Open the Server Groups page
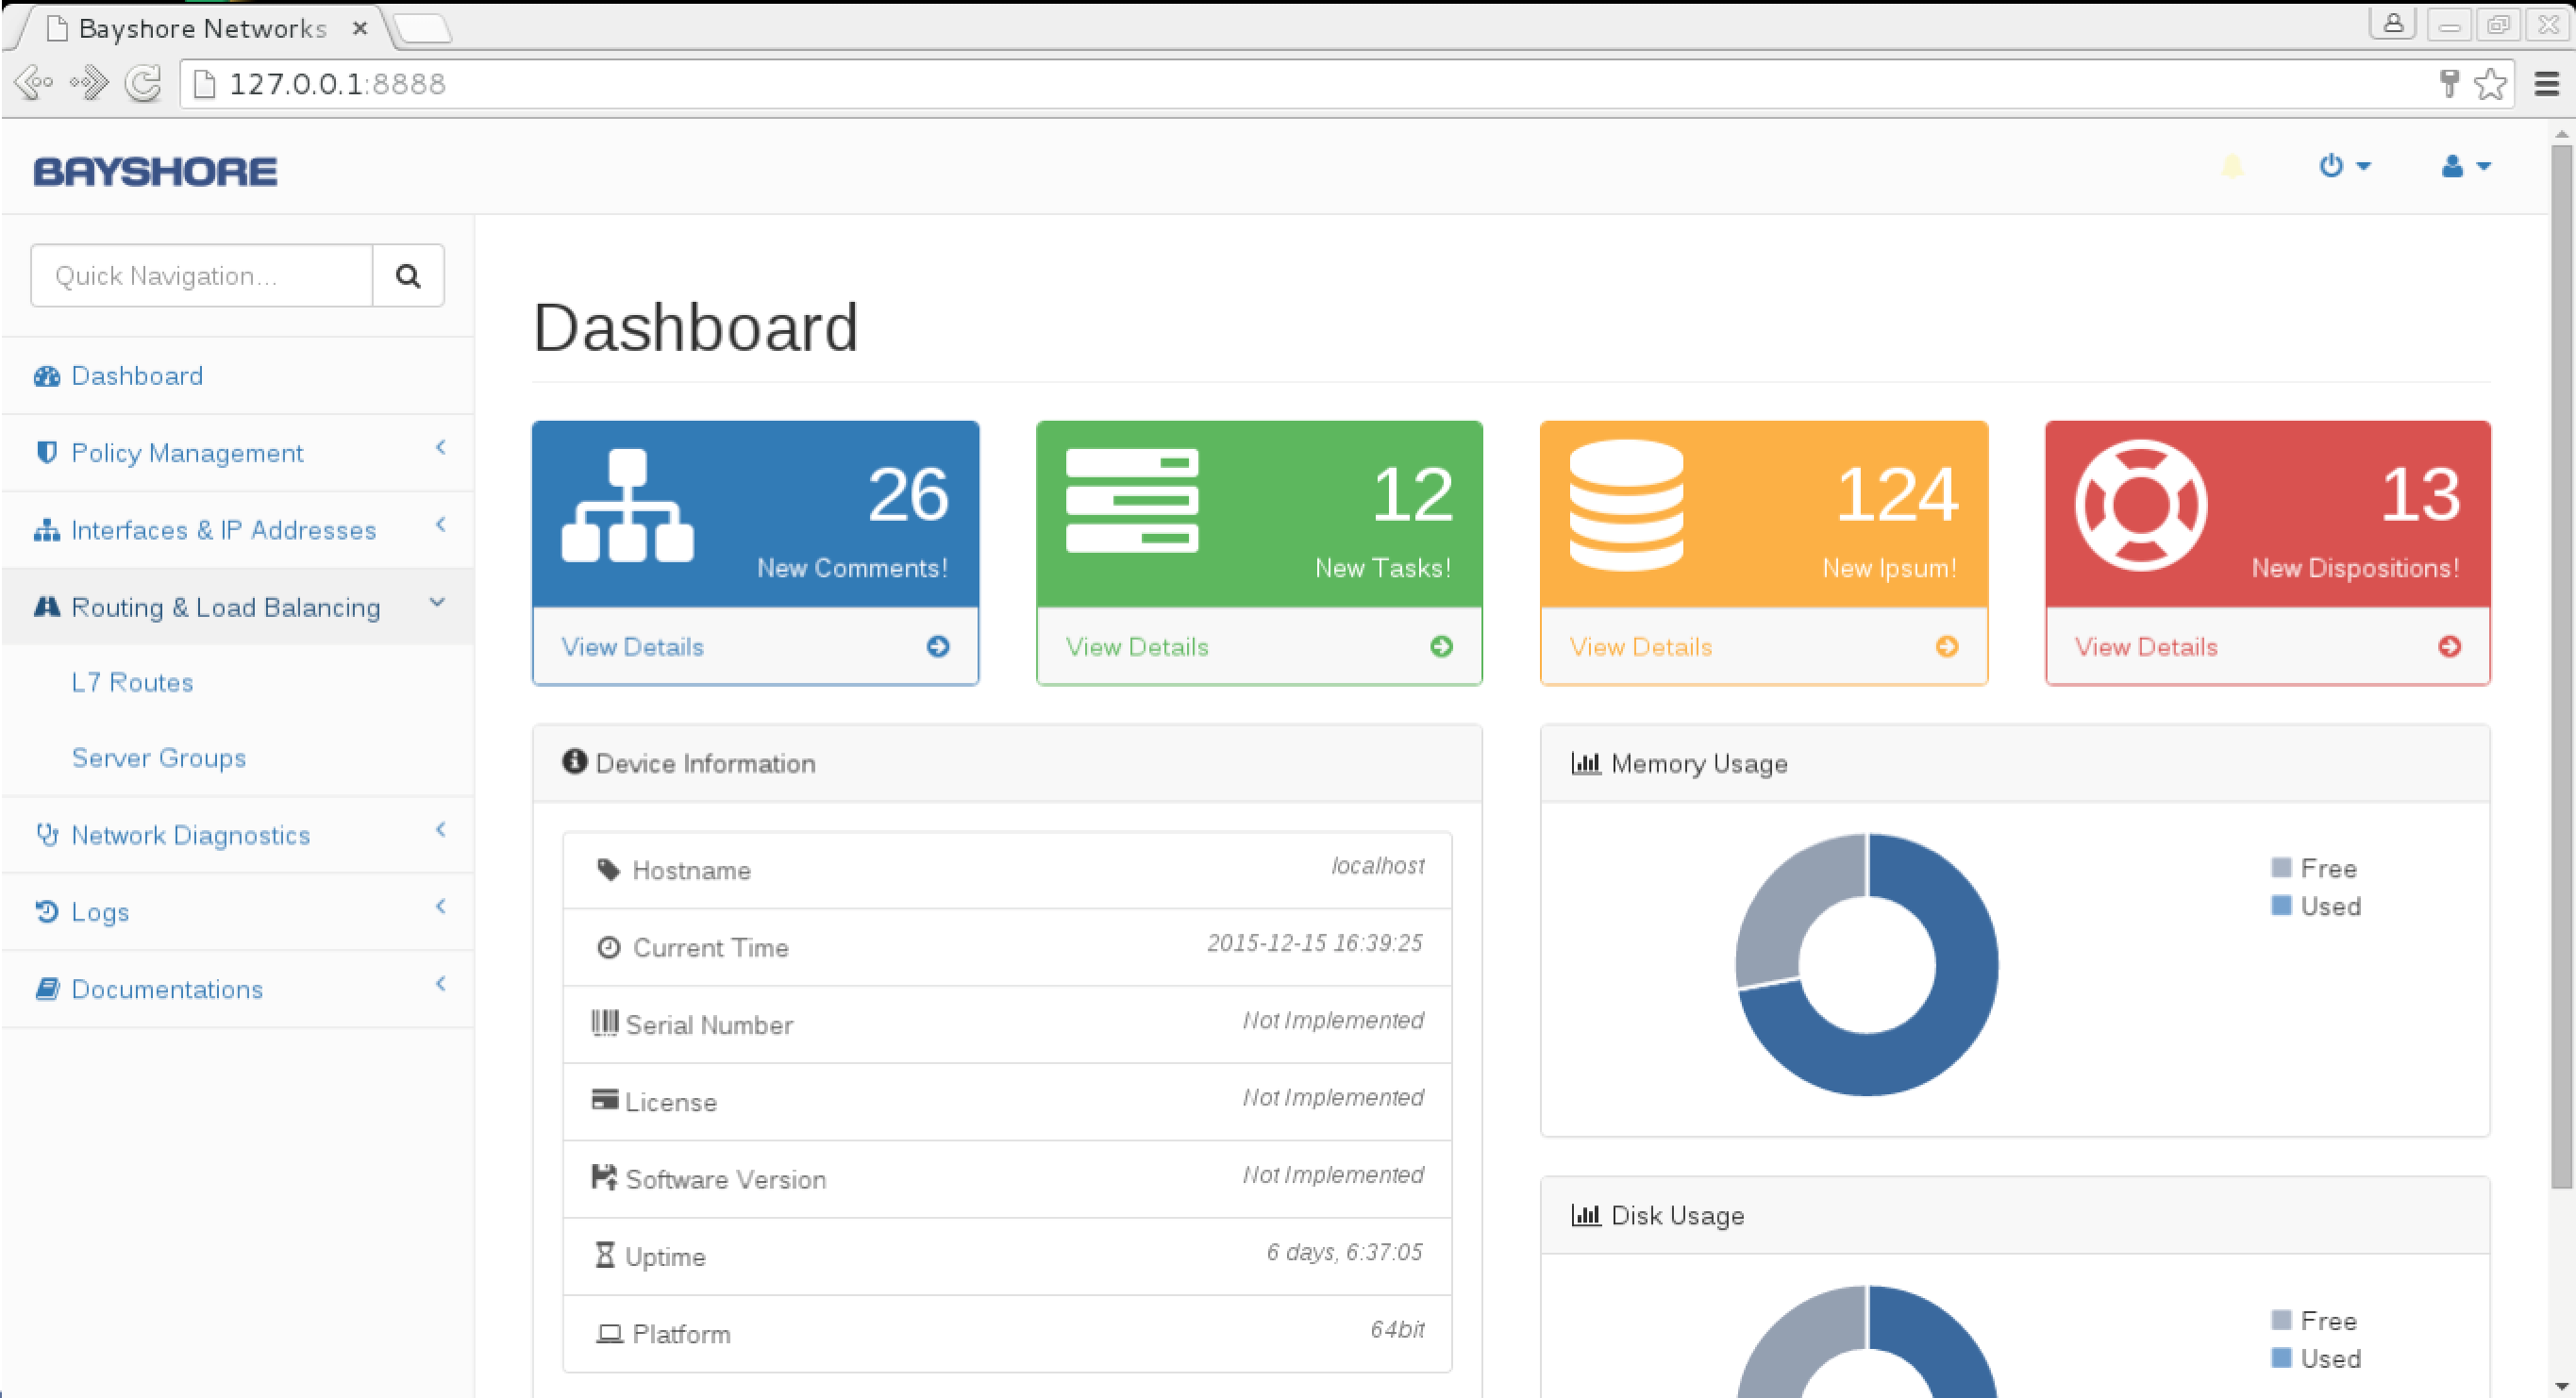 [x=158, y=758]
